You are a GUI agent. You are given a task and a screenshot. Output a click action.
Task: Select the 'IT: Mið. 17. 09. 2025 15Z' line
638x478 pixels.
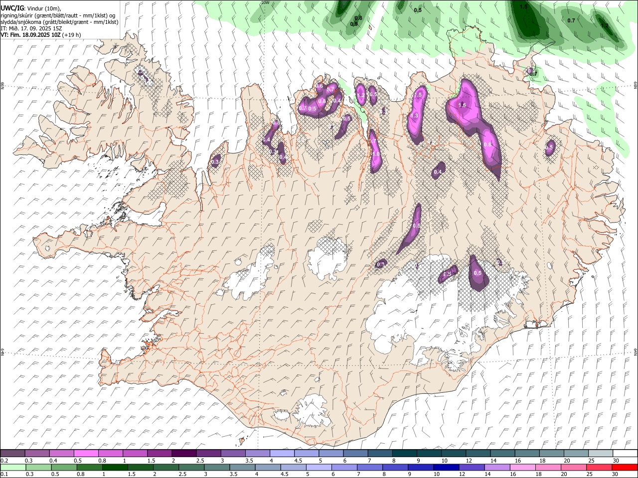pos(31,28)
